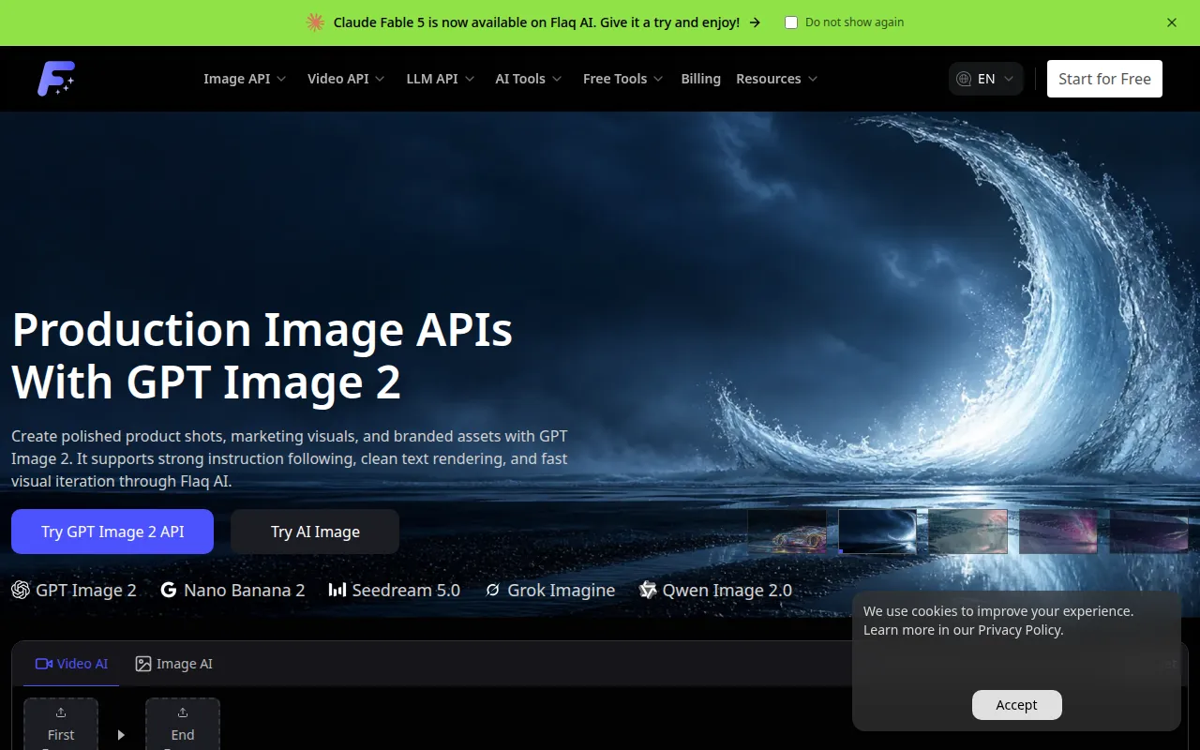The width and height of the screenshot is (1200, 750).
Task: Click the globe icon in language selector
Action: click(x=964, y=79)
